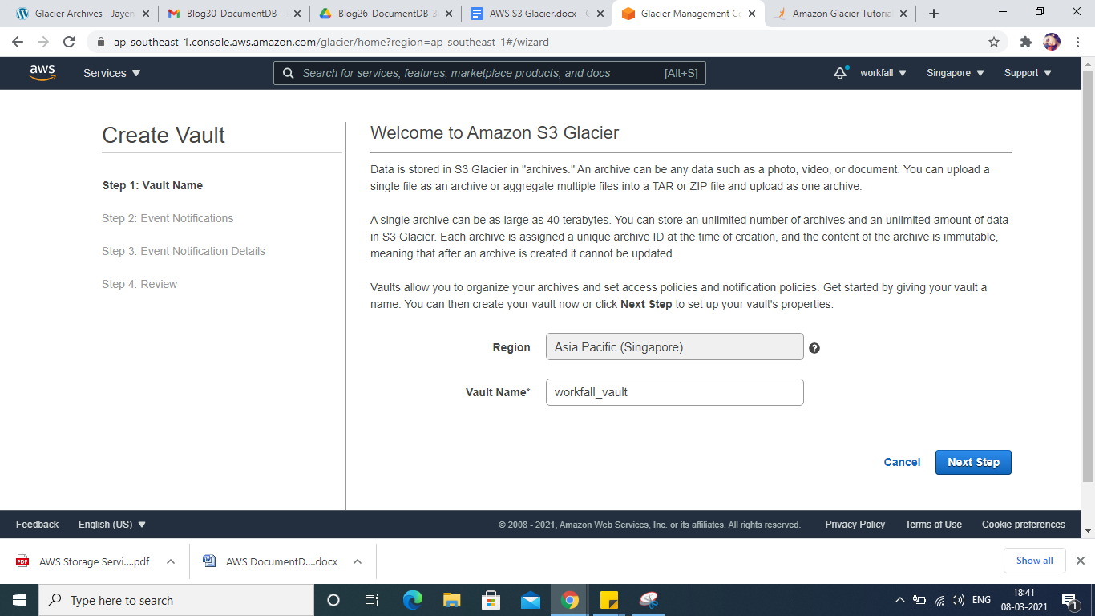Select Step 3: Event Notification Details
Image resolution: width=1095 pixels, height=616 pixels.
tap(184, 251)
